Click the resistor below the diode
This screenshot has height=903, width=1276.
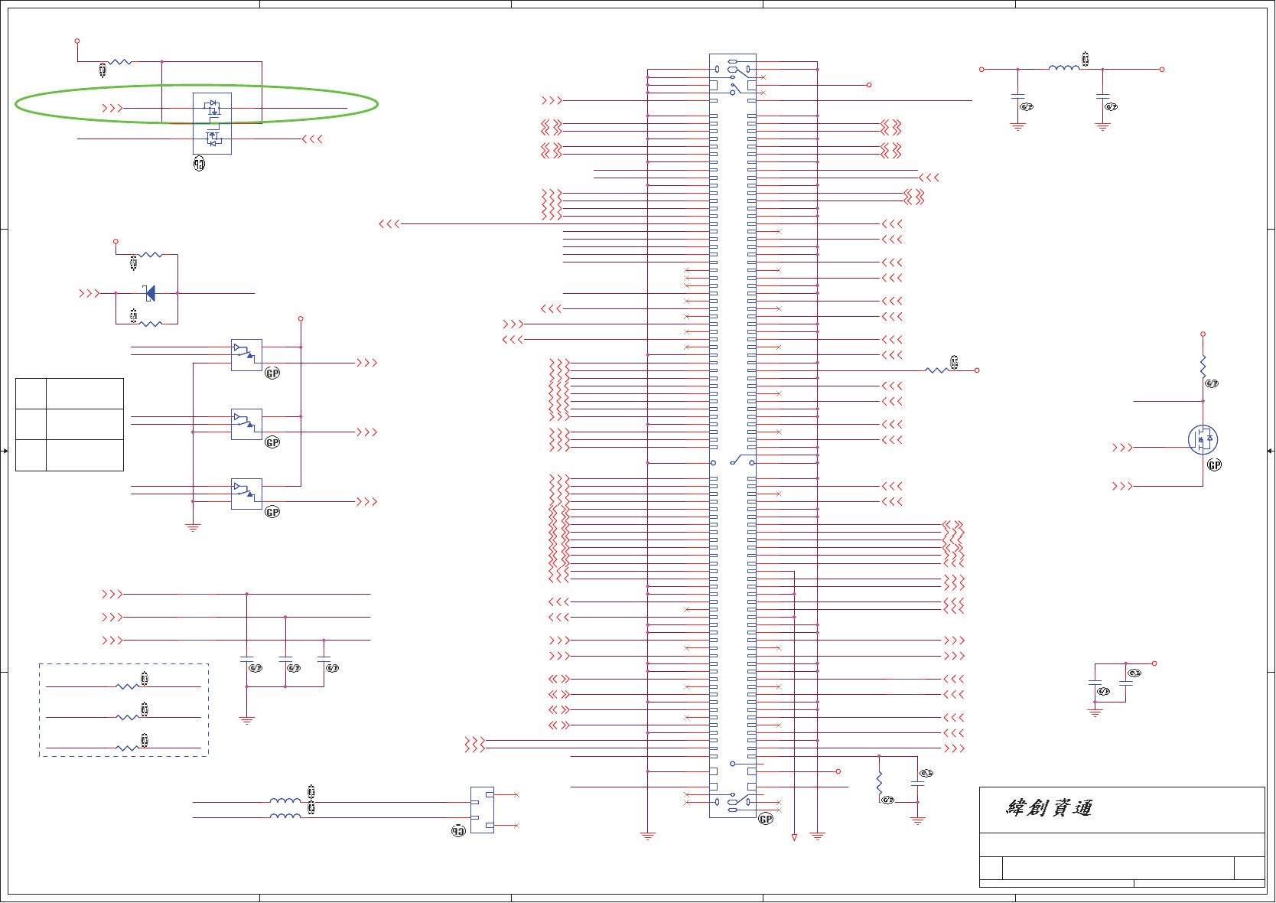tap(151, 324)
